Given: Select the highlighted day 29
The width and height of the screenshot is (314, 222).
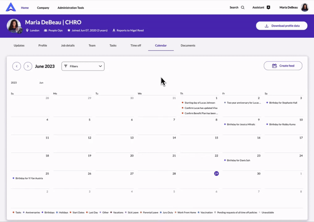Looking at the screenshot, I should click(216, 173).
